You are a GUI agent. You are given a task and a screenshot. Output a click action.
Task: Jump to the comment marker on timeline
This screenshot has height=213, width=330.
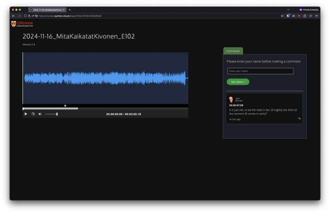[65, 106]
